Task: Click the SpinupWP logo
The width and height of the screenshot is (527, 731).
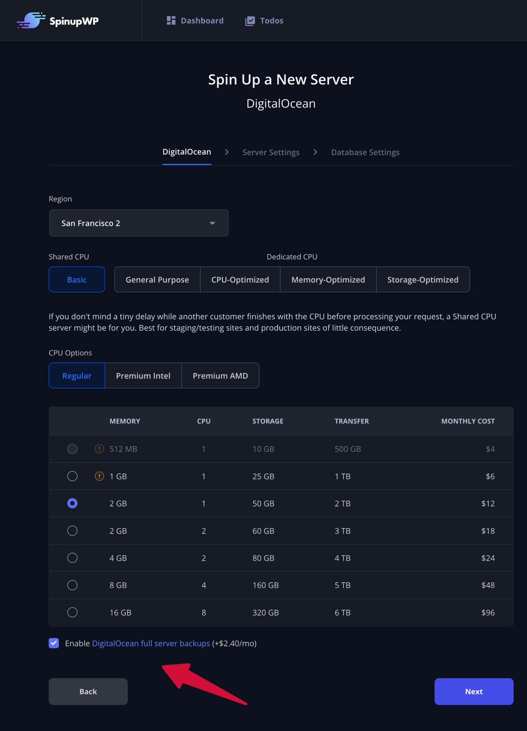Action: (58, 20)
